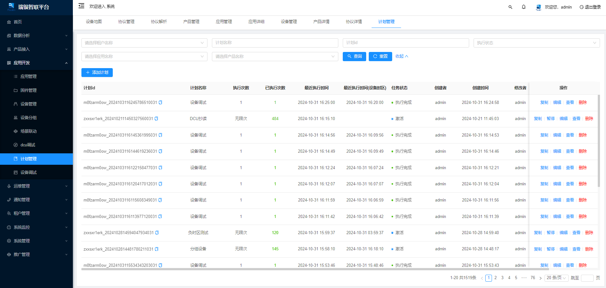The width and height of the screenshot is (606, 288).
Task: Open 场景联动 in sidebar
Action: pyautogui.click(x=36, y=131)
